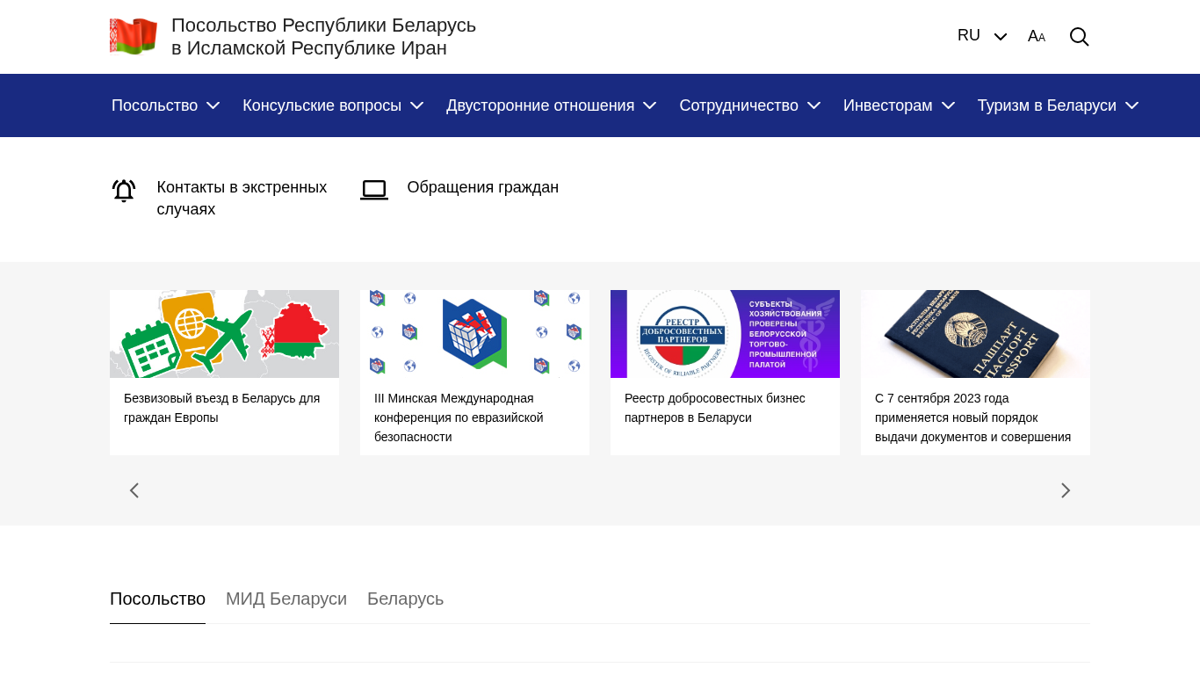Expand Двусторонние отношения menu
The height and width of the screenshot is (675, 1200).
pyautogui.click(x=551, y=105)
